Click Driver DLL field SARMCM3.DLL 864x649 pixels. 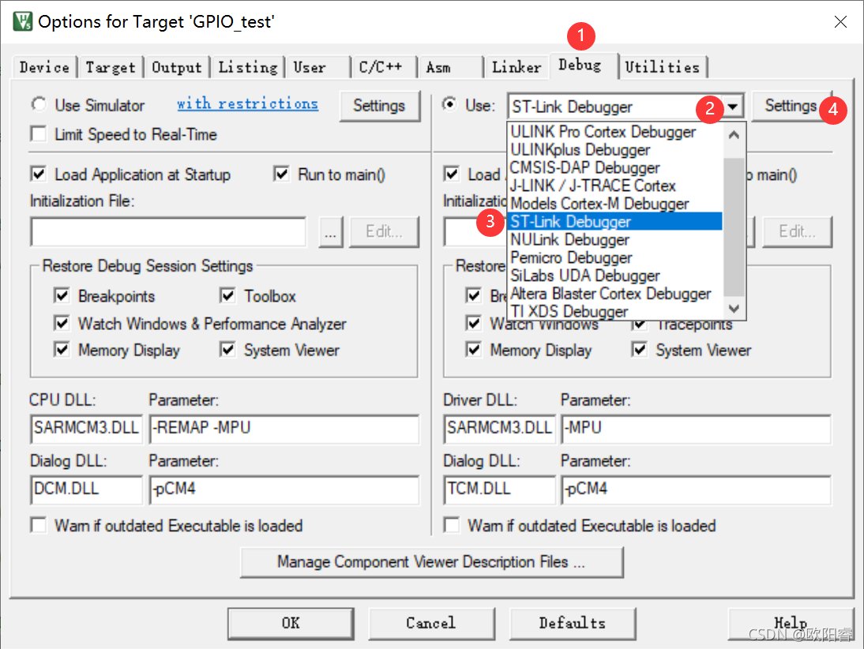(500, 429)
